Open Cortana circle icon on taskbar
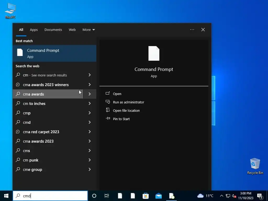This screenshot has width=268, height=201. (94, 196)
